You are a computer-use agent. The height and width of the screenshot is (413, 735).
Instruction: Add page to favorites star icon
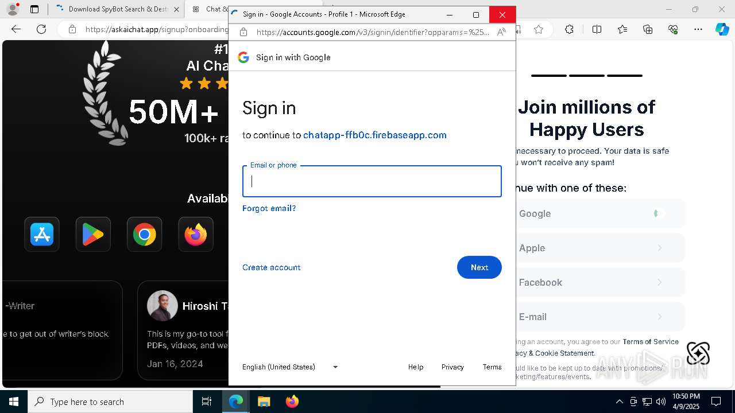pyautogui.click(x=539, y=29)
